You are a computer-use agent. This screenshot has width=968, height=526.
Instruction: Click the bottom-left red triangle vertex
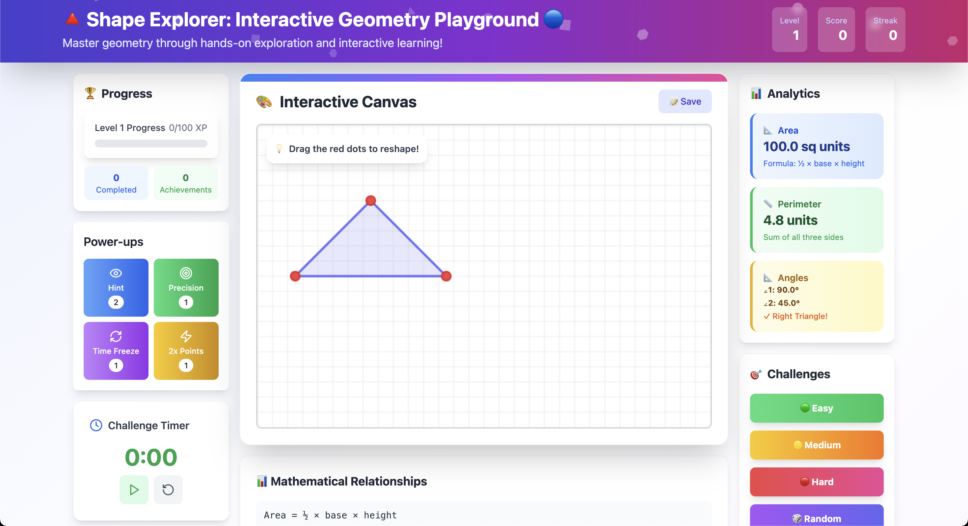tap(295, 276)
